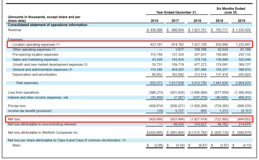Select other operating expenses value 106,788
The image size is (259, 160).
click(200, 50)
